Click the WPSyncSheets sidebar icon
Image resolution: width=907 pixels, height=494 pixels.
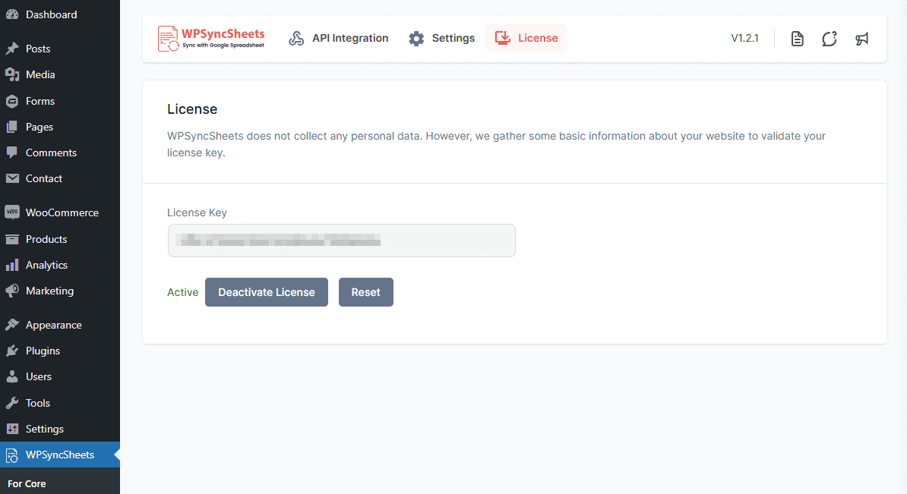click(11, 455)
